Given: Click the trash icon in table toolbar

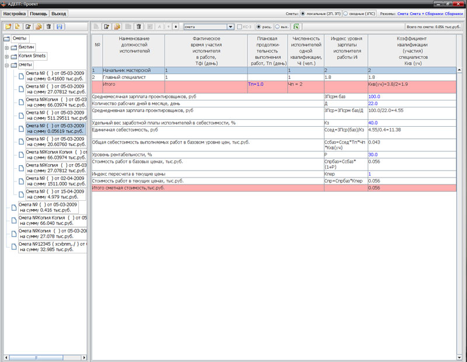Looking at the screenshot, I should [138, 27].
